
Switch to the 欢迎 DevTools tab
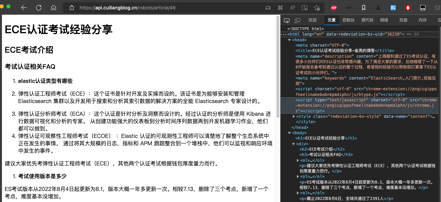point(312,20)
